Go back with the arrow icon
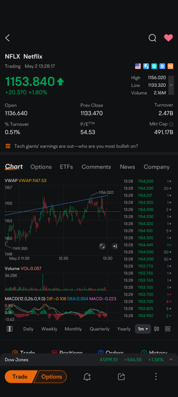This screenshot has width=178, height=397. point(8,38)
